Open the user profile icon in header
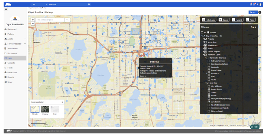This screenshot has width=267, height=138. [260, 5]
